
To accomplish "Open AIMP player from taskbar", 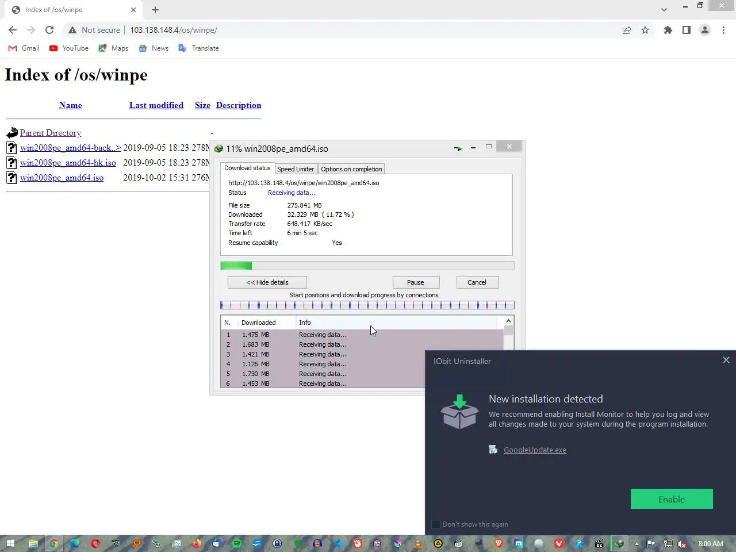I will tap(438, 543).
